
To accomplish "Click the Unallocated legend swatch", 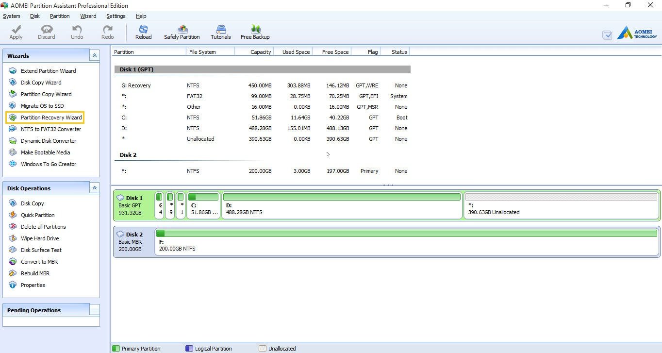I will click(263, 349).
